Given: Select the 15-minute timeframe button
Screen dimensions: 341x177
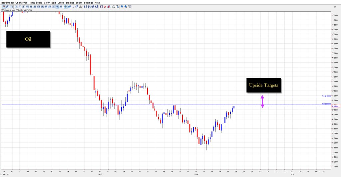Looking at the screenshot, I should tap(31, 7).
